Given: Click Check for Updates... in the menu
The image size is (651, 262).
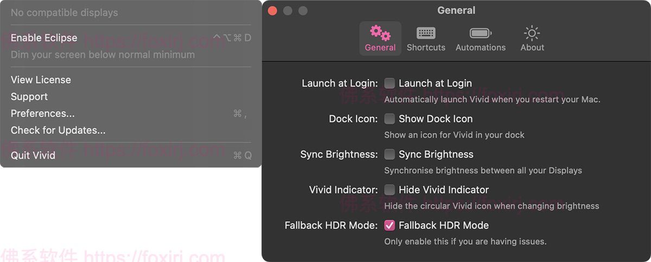Looking at the screenshot, I should coord(58,130).
